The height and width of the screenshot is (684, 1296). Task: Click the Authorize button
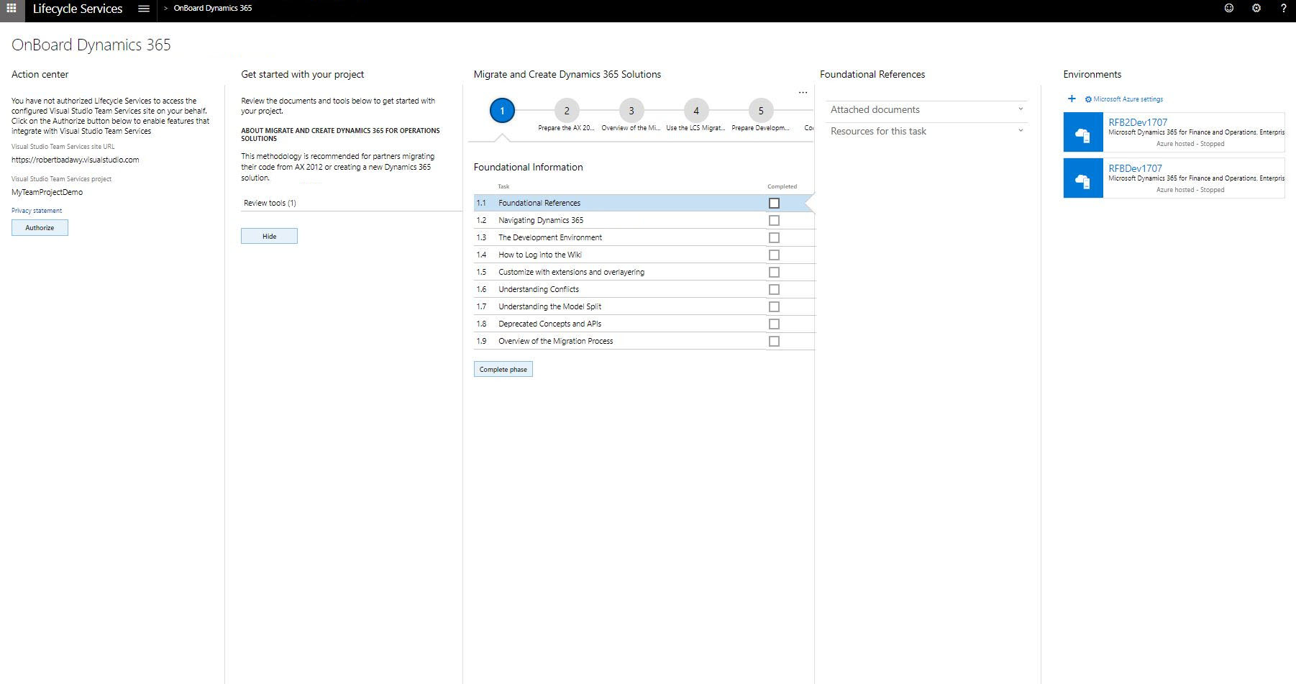tap(40, 227)
